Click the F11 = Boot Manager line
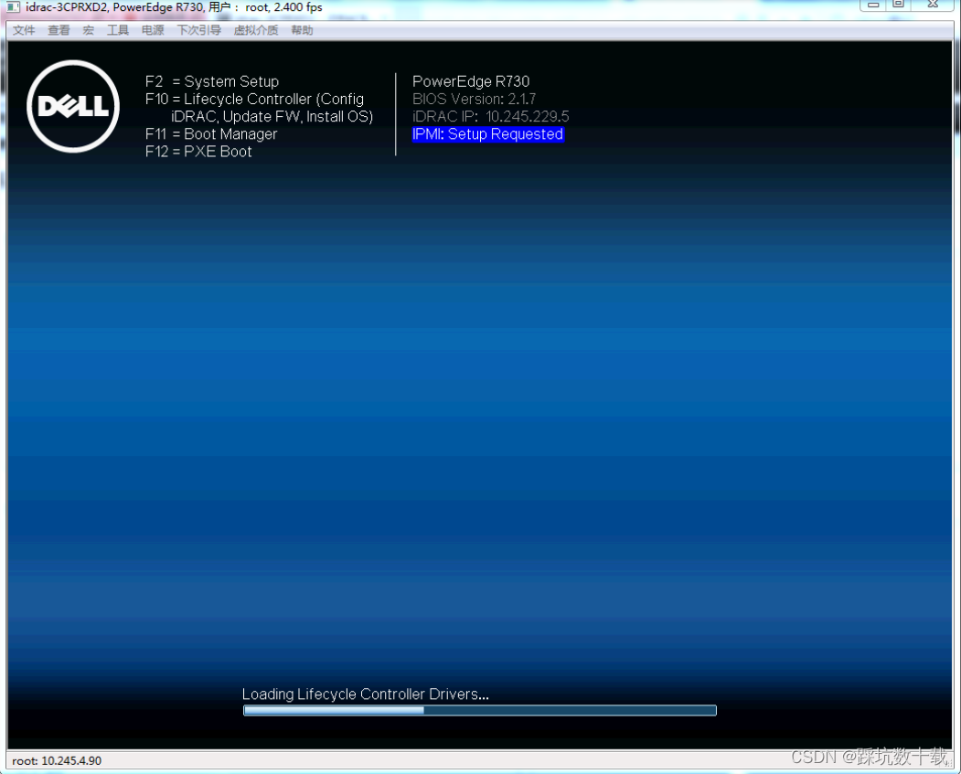Screen dimensions: 961x774 click(211, 134)
